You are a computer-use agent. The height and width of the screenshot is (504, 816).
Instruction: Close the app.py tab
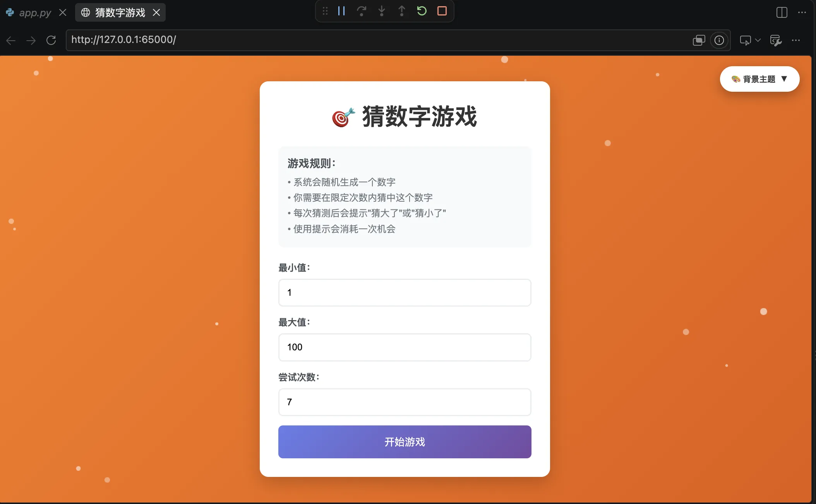tap(63, 12)
